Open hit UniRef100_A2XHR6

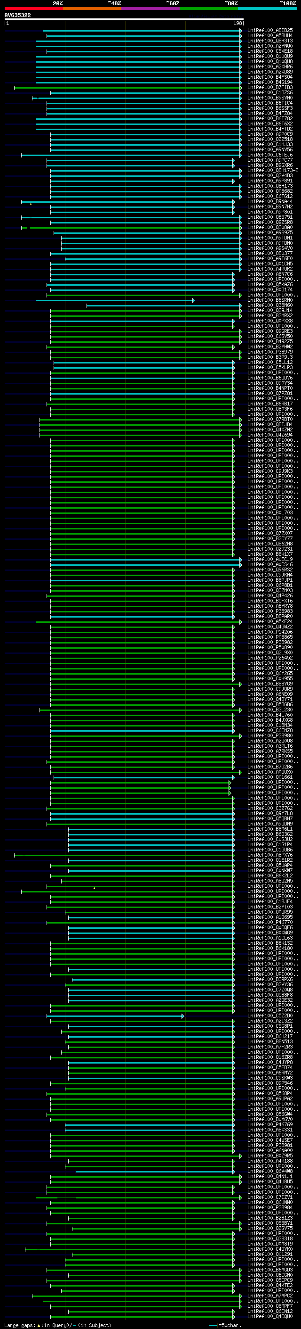[x=270, y=66]
